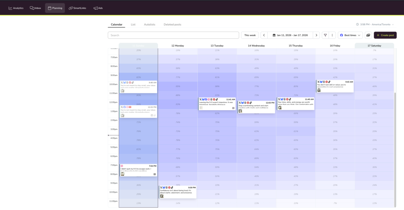
Task: Expand the Best times dropdown
Action: (x=350, y=35)
